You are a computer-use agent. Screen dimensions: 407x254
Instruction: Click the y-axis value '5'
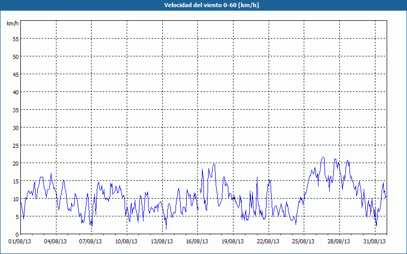pyautogui.click(x=17, y=217)
